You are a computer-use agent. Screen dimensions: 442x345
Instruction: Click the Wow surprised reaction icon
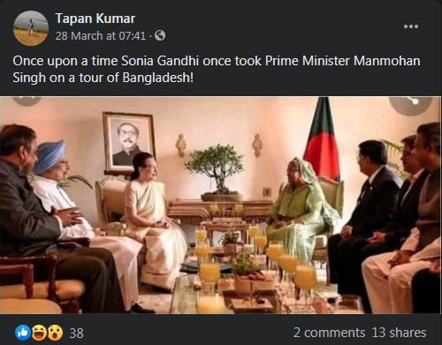click(x=55, y=333)
